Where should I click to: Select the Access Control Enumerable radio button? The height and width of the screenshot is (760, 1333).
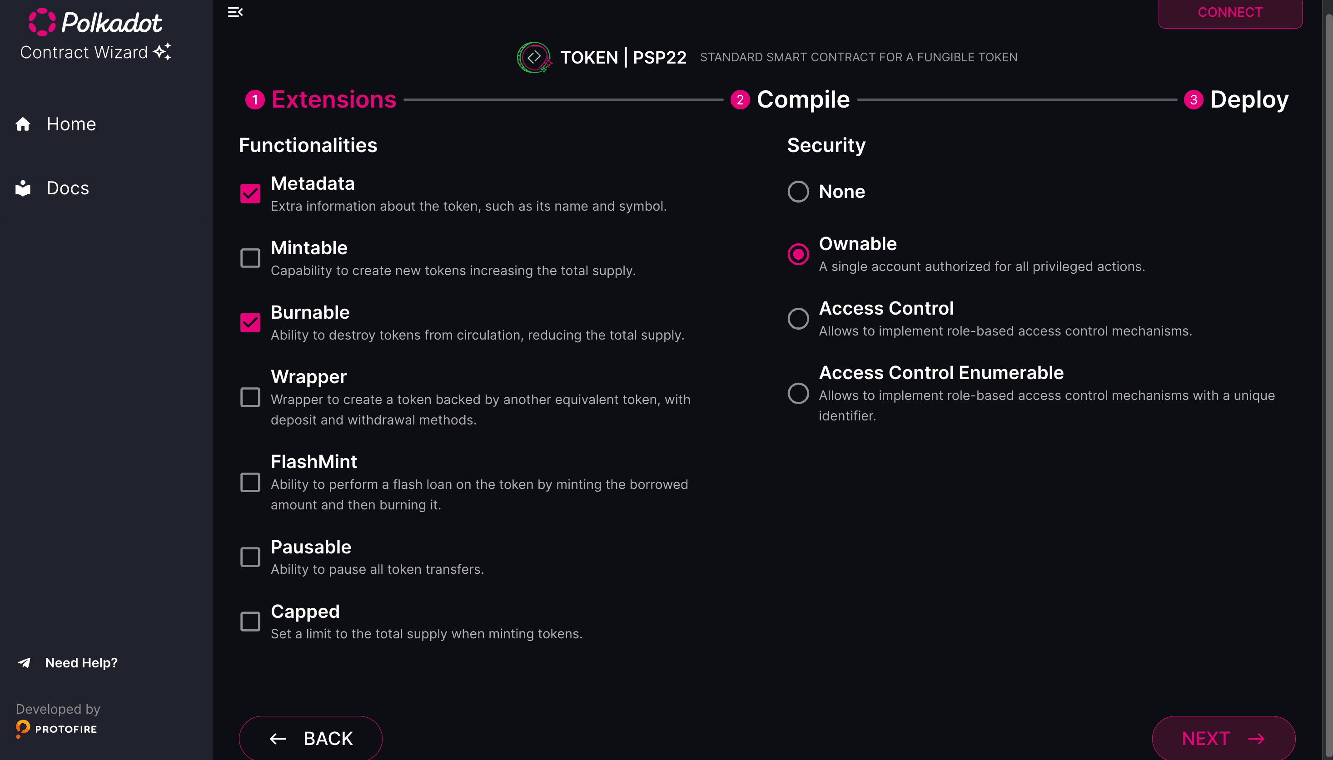click(796, 392)
